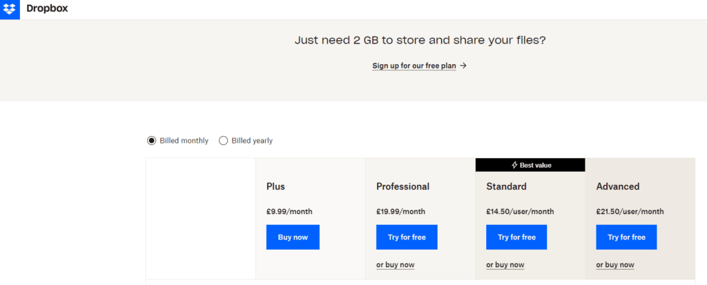The height and width of the screenshot is (285, 707).
Task: Try the Professional plan for free
Action: (x=407, y=237)
